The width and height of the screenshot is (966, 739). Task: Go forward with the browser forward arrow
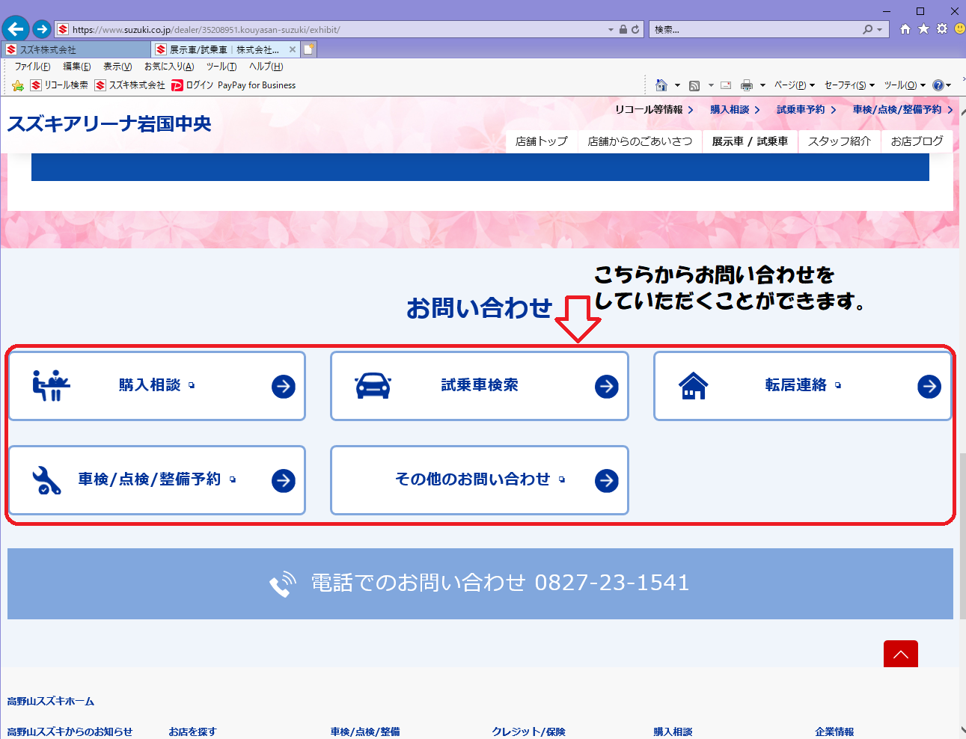click(42, 29)
